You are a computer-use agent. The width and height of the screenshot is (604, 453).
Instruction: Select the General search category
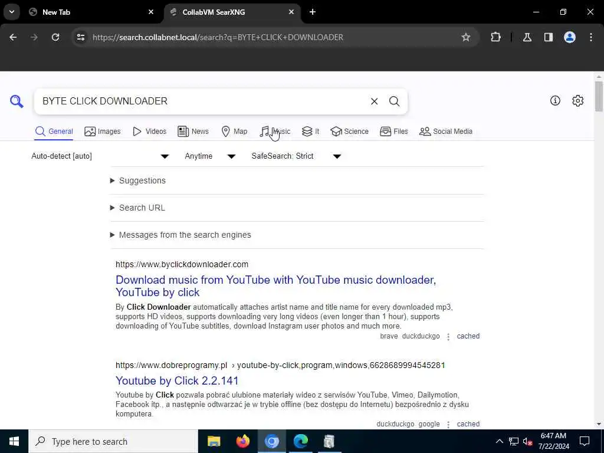(54, 132)
